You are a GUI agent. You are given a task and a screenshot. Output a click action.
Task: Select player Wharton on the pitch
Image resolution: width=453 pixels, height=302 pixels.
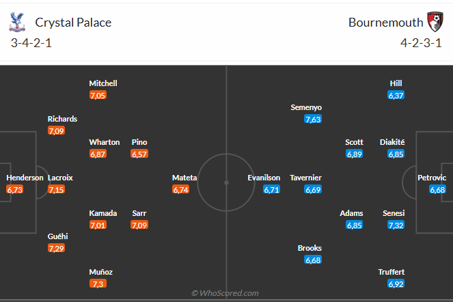103,142
